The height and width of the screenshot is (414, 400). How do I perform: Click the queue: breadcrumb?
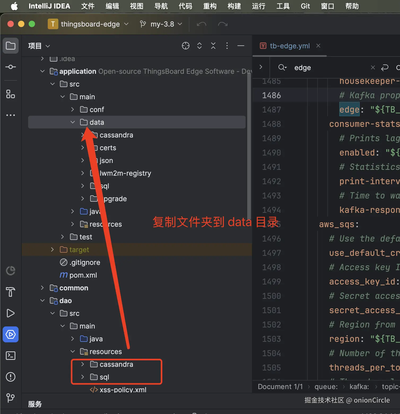(326, 387)
